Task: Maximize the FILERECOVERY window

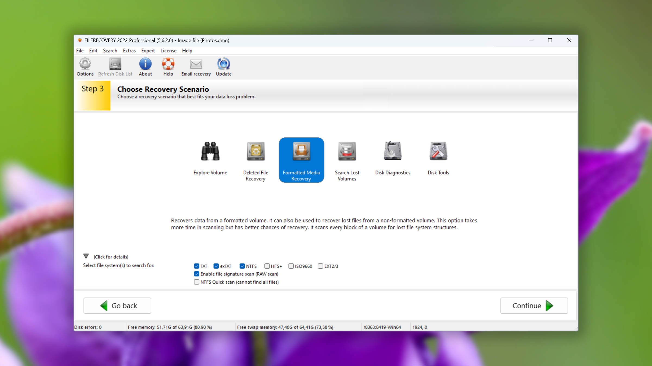Action: pyautogui.click(x=550, y=40)
